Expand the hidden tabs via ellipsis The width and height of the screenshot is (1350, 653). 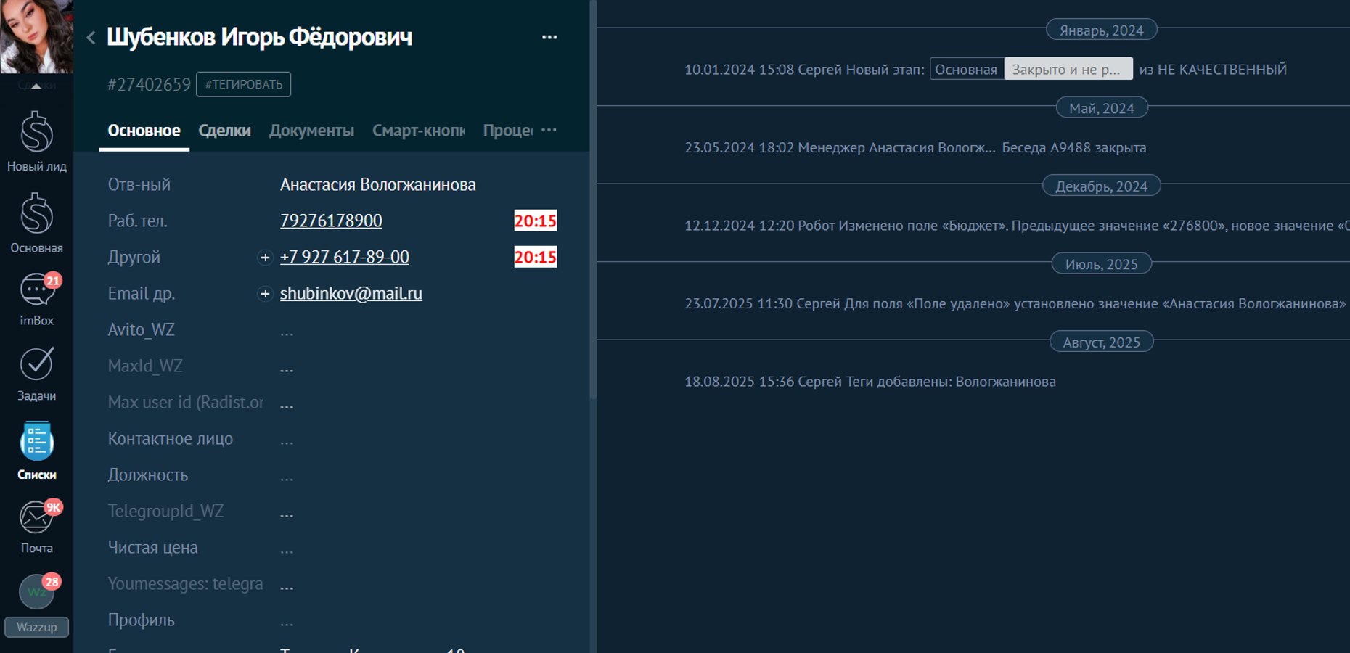(x=549, y=130)
